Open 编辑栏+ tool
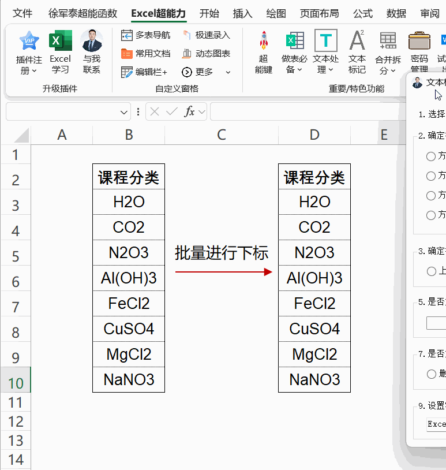 [x=144, y=72]
